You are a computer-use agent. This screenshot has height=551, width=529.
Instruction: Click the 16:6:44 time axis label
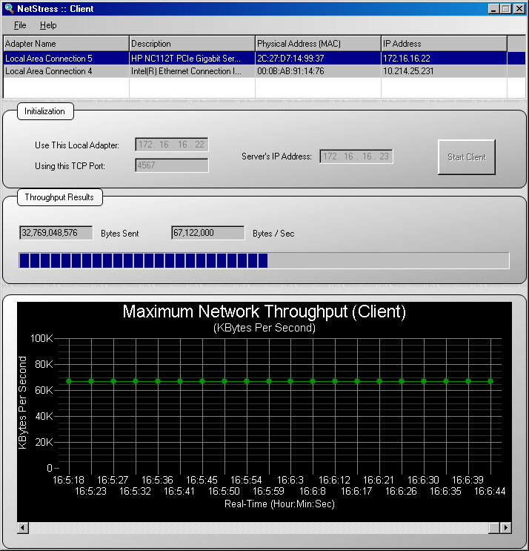pos(490,491)
